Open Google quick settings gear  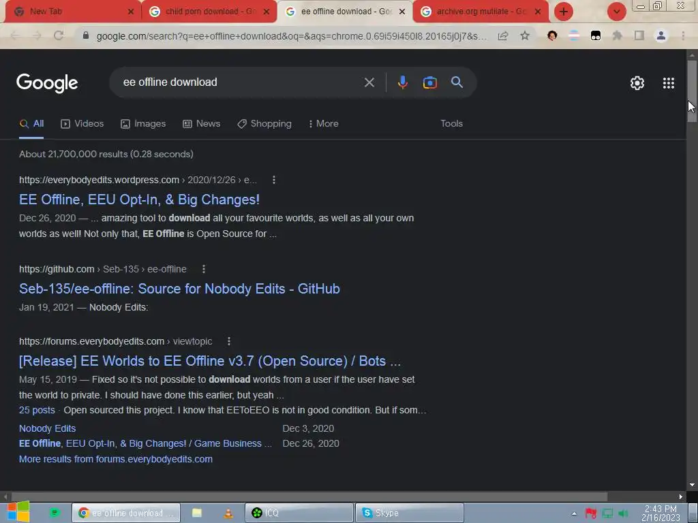(x=637, y=82)
